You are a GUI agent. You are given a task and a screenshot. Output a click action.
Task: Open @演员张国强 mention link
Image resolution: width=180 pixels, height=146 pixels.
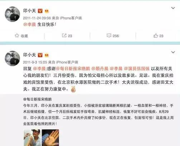(x=137, y=69)
